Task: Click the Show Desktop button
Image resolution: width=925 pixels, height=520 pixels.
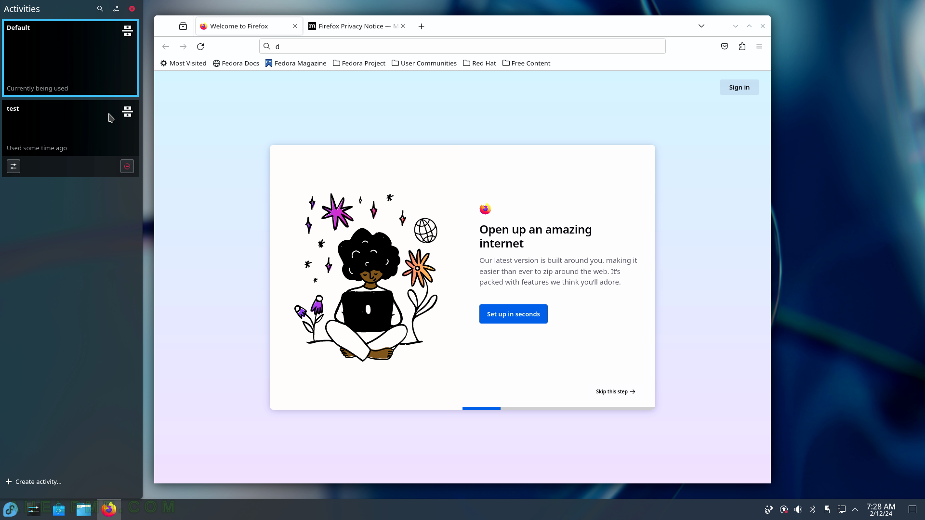Action: point(912,509)
